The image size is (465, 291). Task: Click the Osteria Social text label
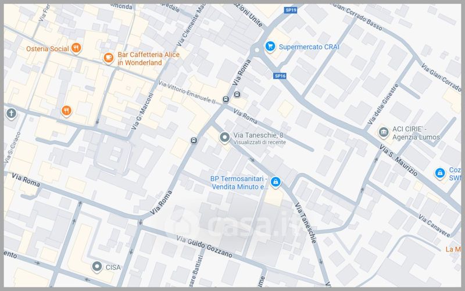pos(48,49)
